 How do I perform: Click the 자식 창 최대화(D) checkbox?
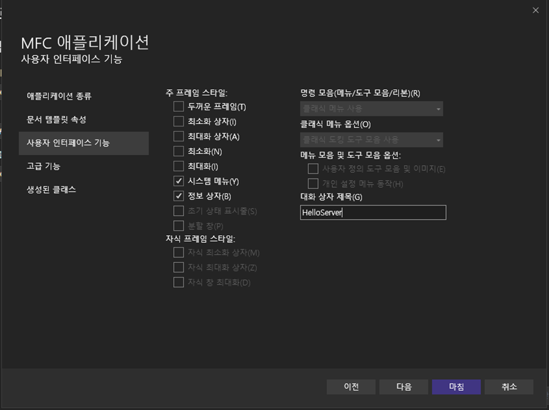pyautogui.click(x=178, y=282)
